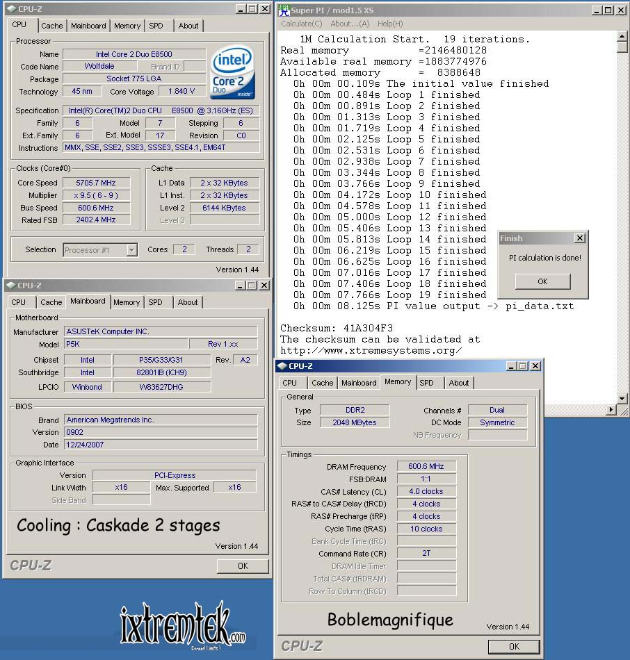Click the CAS# Latency value 4.0 clocks
This screenshot has width=630, height=660.
426,491
